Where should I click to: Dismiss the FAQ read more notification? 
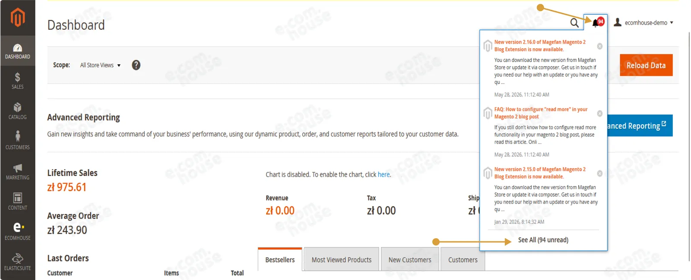[x=600, y=113]
